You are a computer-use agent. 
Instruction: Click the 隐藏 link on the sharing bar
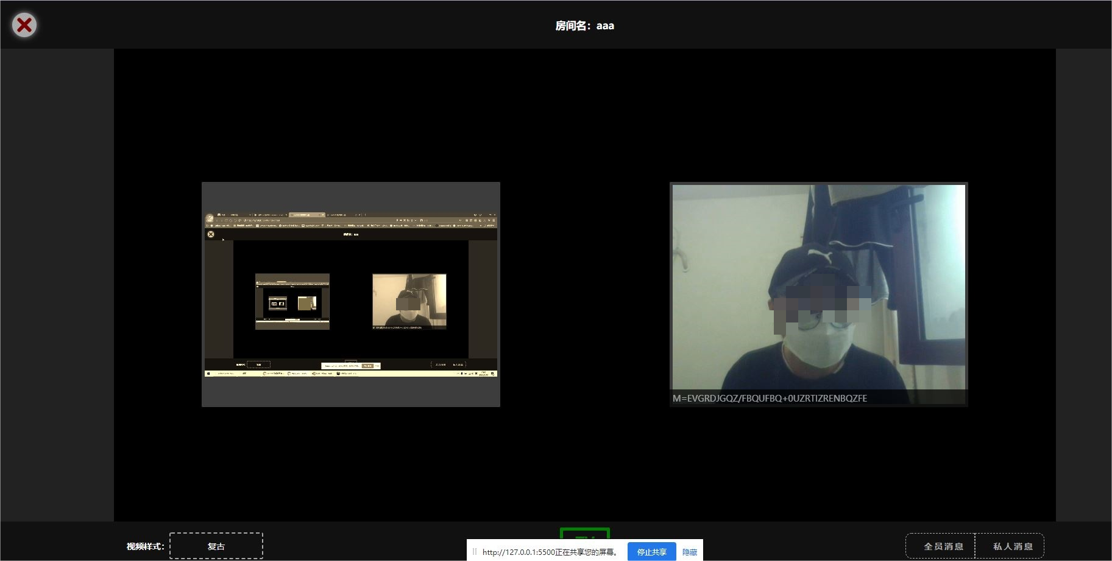tap(689, 552)
